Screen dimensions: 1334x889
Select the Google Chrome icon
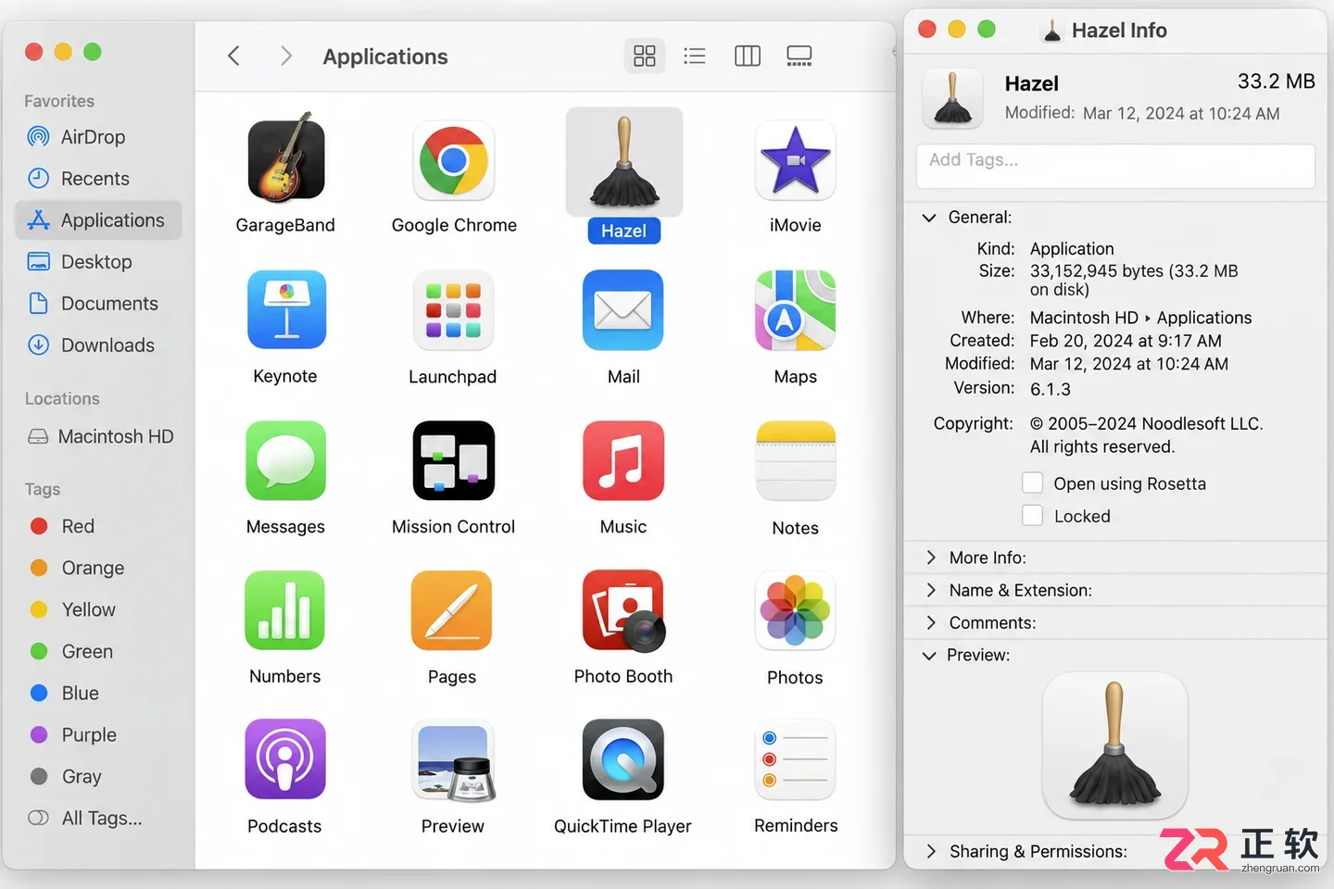coord(454,160)
